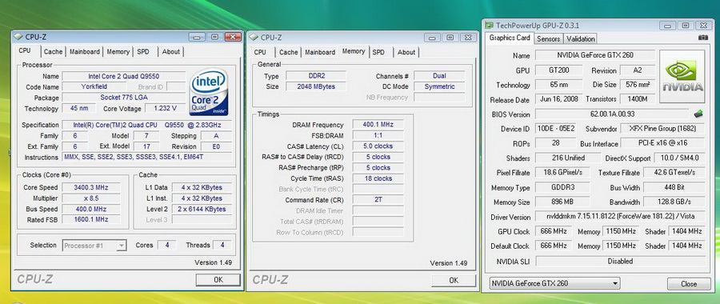Click the GT200 GPU value
Image resolution: width=720 pixels, height=304 pixels.
coord(559,70)
